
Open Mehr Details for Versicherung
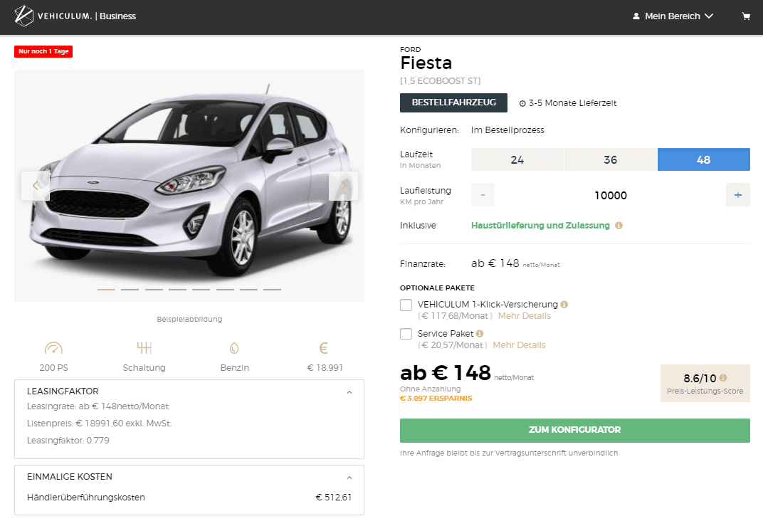(524, 316)
